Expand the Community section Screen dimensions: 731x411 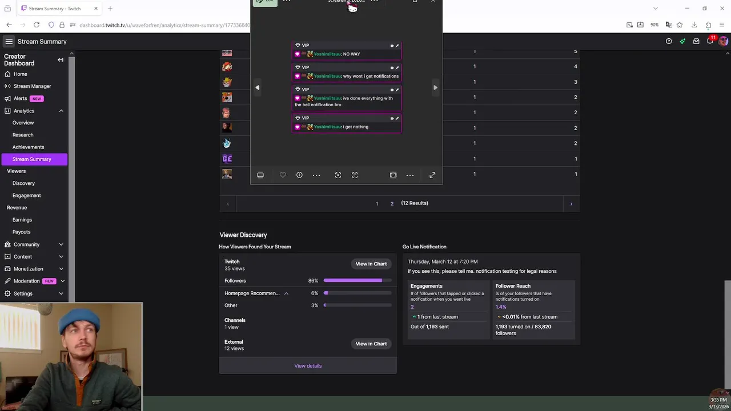(61, 244)
